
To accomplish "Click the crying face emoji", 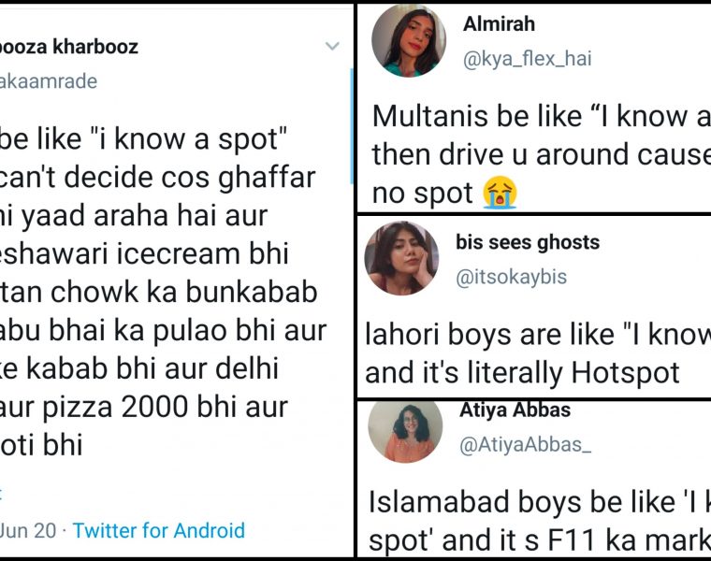I will [x=501, y=194].
